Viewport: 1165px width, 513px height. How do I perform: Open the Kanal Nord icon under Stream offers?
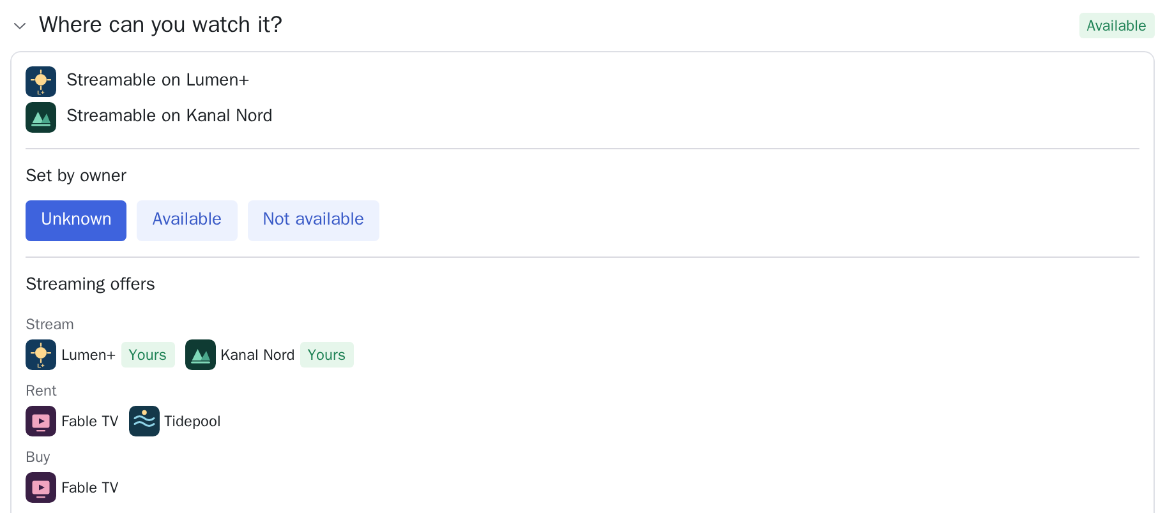(x=201, y=355)
